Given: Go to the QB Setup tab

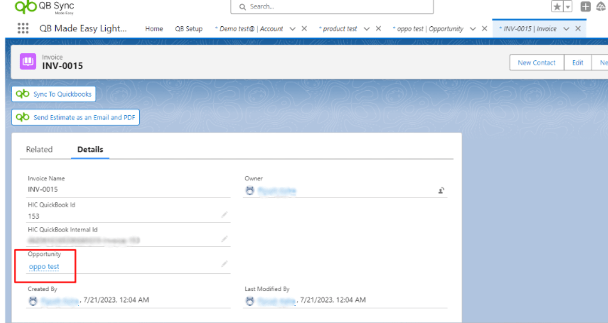Looking at the screenshot, I should pyautogui.click(x=188, y=29).
